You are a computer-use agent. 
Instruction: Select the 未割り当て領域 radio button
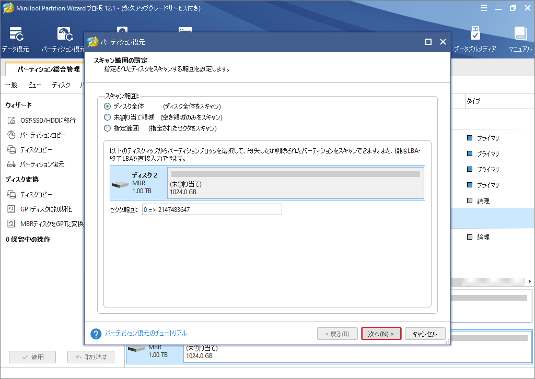tap(108, 117)
